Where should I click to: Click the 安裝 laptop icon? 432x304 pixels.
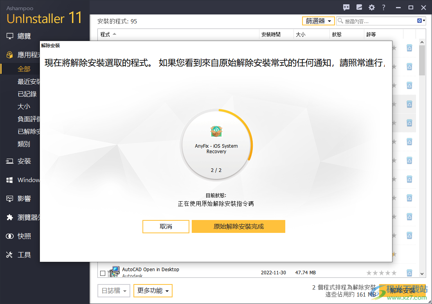click(x=10, y=161)
